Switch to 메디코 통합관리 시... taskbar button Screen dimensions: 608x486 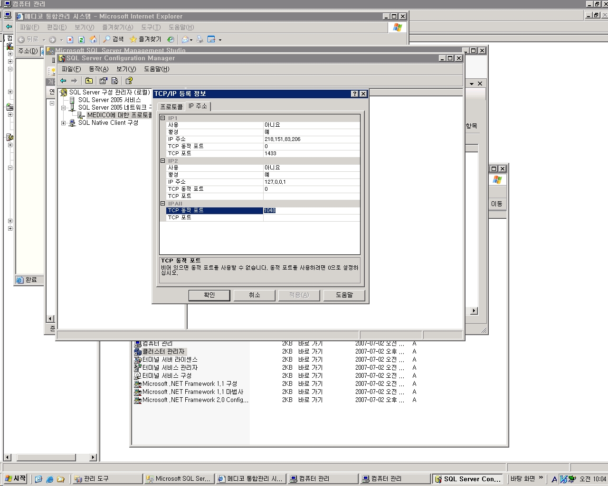[x=250, y=479]
